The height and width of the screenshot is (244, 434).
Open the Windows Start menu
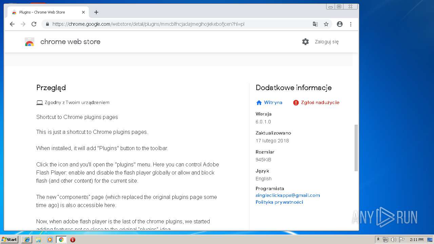9,239
